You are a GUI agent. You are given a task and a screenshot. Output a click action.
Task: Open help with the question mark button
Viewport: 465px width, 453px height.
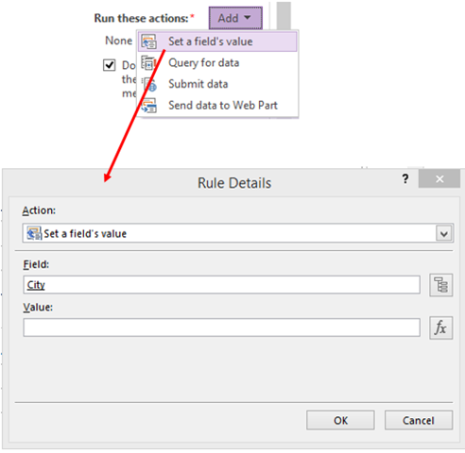click(405, 179)
